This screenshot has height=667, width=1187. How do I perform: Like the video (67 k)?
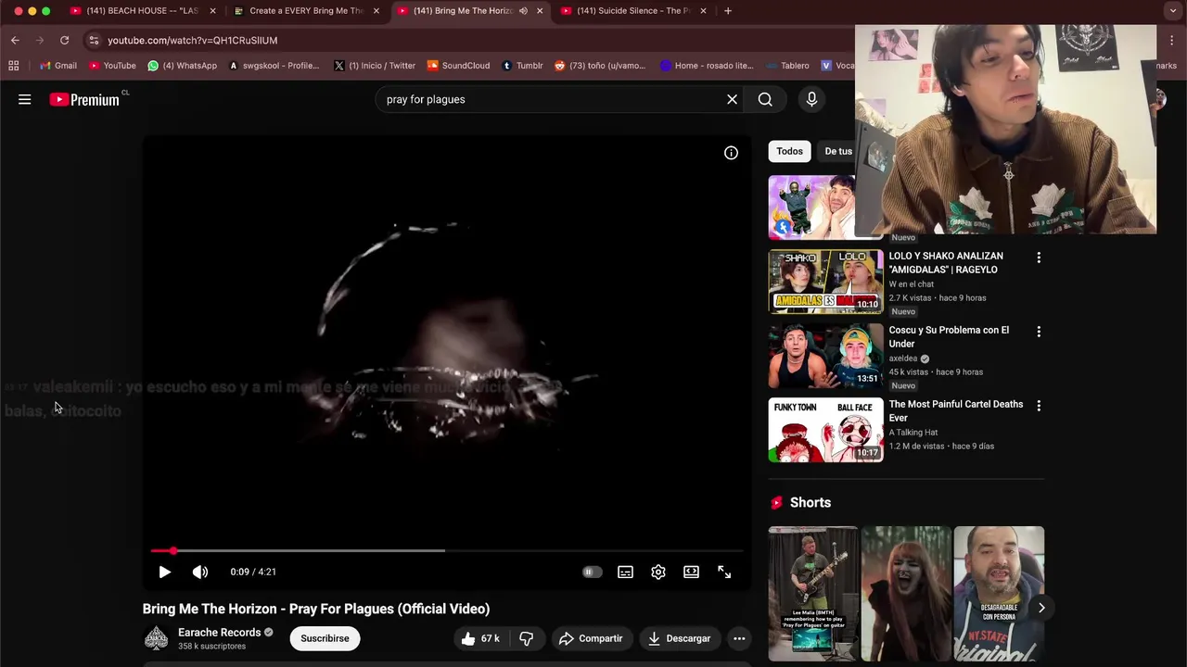480,638
